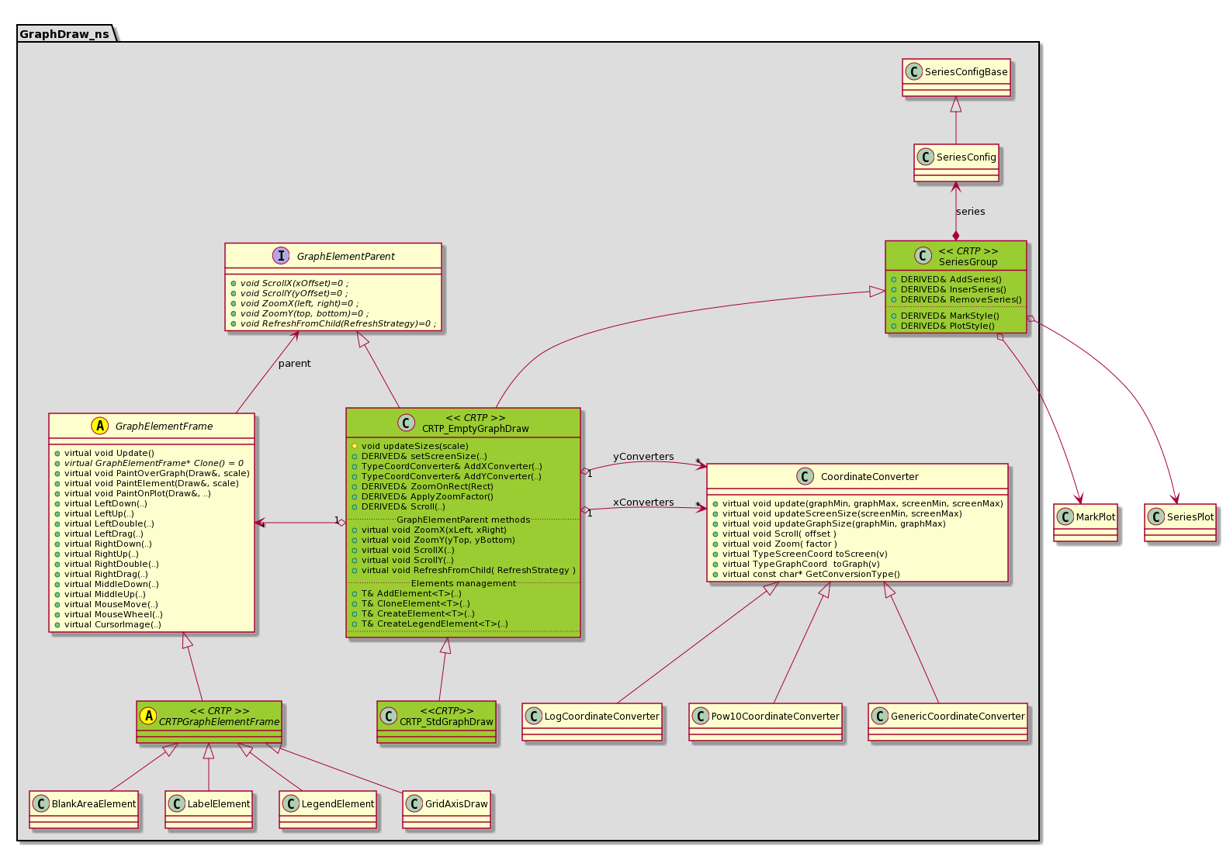Click the class icon of MarkPlot

click(x=1065, y=517)
